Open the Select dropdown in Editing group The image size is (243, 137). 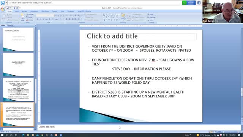point(151,20)
